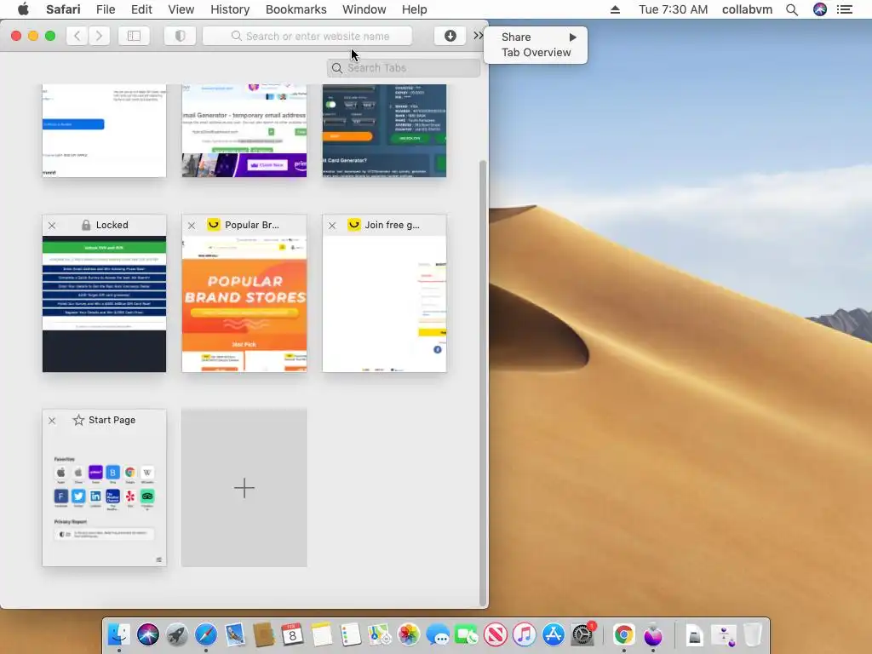Open the Privacy Report shield button

coord(180,36)
